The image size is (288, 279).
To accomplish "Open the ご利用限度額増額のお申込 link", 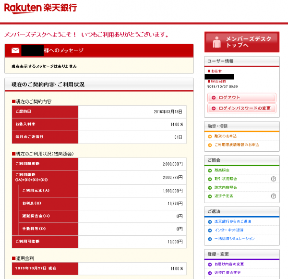I will tap(237, 145).
